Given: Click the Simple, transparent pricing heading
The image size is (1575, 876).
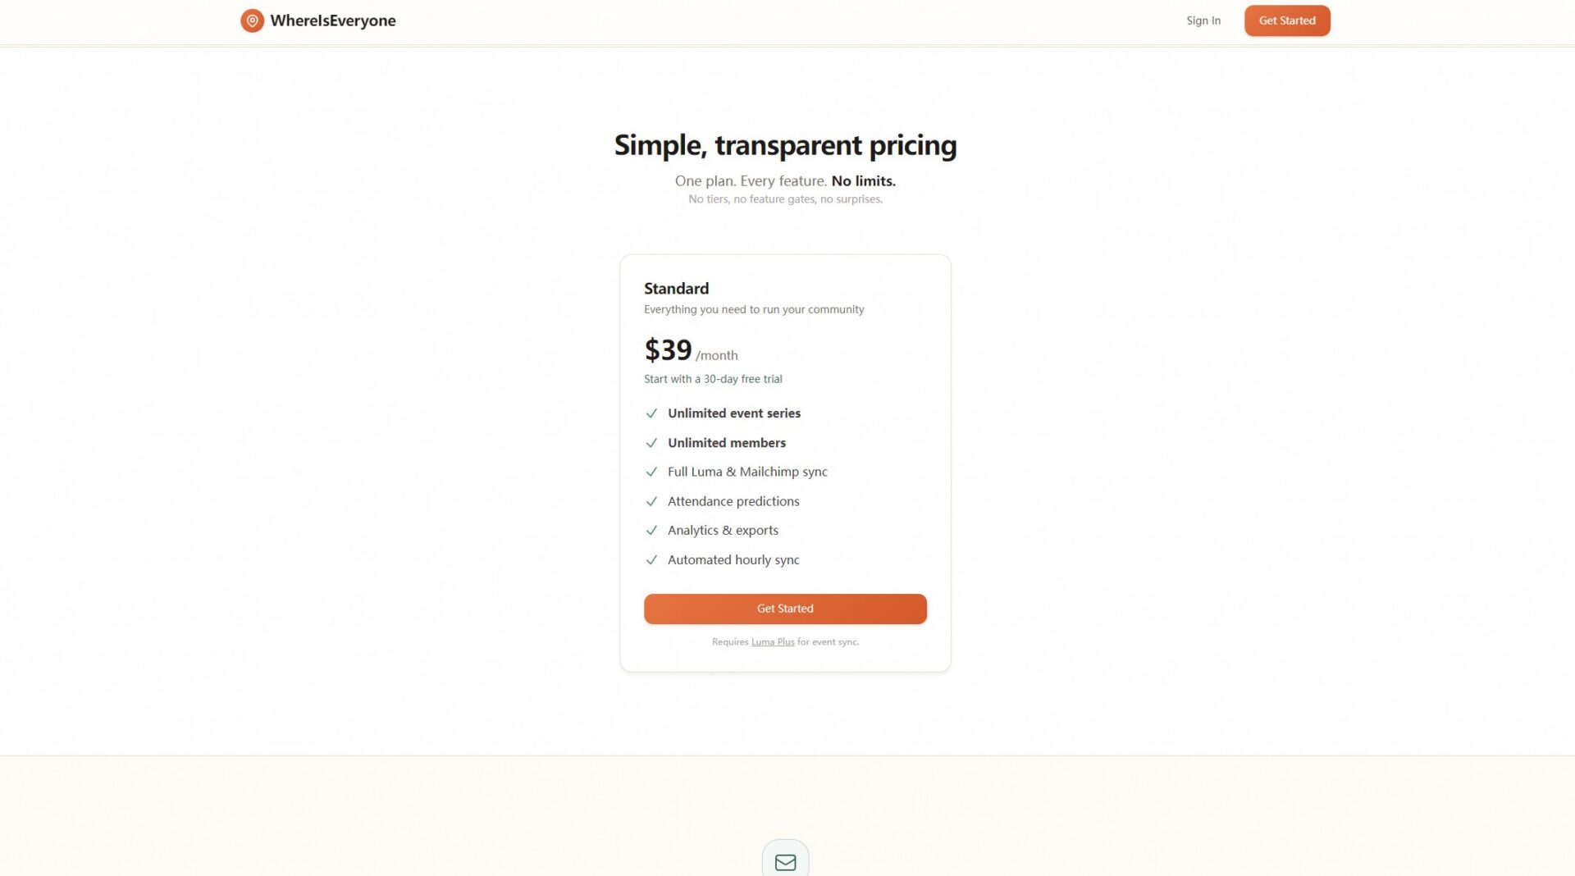Looking at the screenshot, I should tap(785, 145).
